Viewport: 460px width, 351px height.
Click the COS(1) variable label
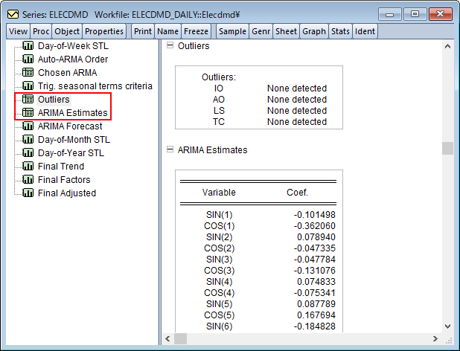219,226
